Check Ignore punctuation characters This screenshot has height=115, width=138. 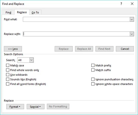click(93, 79)
